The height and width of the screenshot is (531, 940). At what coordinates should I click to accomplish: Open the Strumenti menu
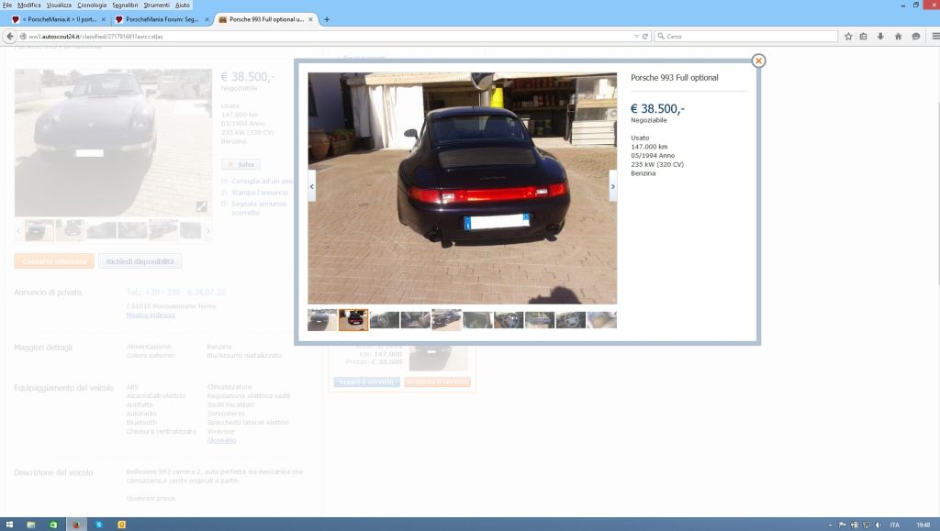pos(156,5)
